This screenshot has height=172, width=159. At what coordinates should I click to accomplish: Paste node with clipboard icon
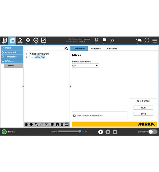(x=57, y=124)
